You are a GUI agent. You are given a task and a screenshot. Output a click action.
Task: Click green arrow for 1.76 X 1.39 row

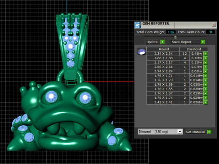pos(205,84)
